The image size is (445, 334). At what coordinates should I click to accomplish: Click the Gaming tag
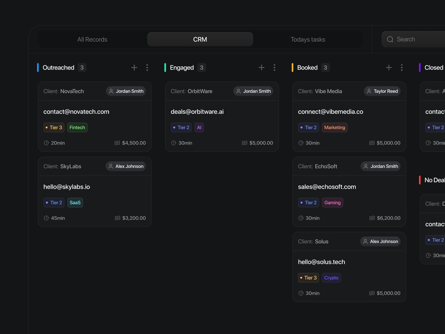pos(333,203)
